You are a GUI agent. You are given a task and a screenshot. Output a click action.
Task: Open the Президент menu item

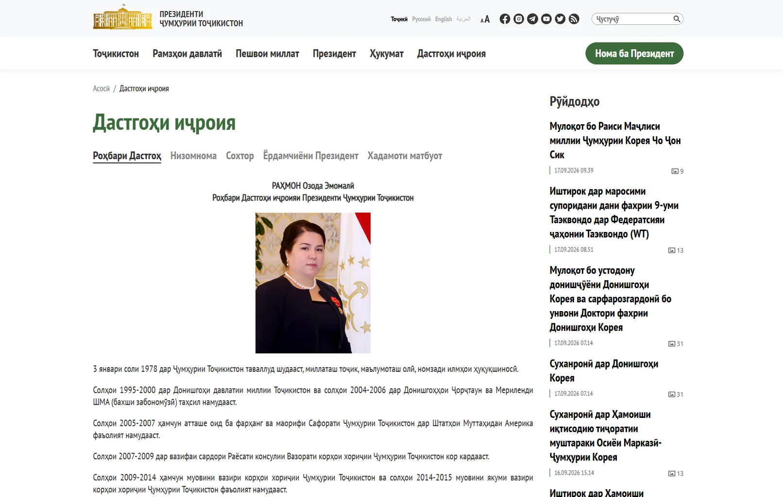pyautogui.click(x=334, y=54)
